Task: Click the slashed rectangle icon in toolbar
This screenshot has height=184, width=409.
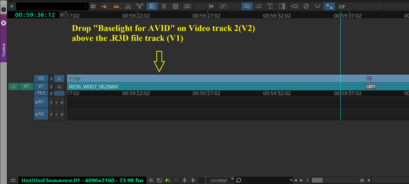Action: pyautogui.click(x=223, y=6)
